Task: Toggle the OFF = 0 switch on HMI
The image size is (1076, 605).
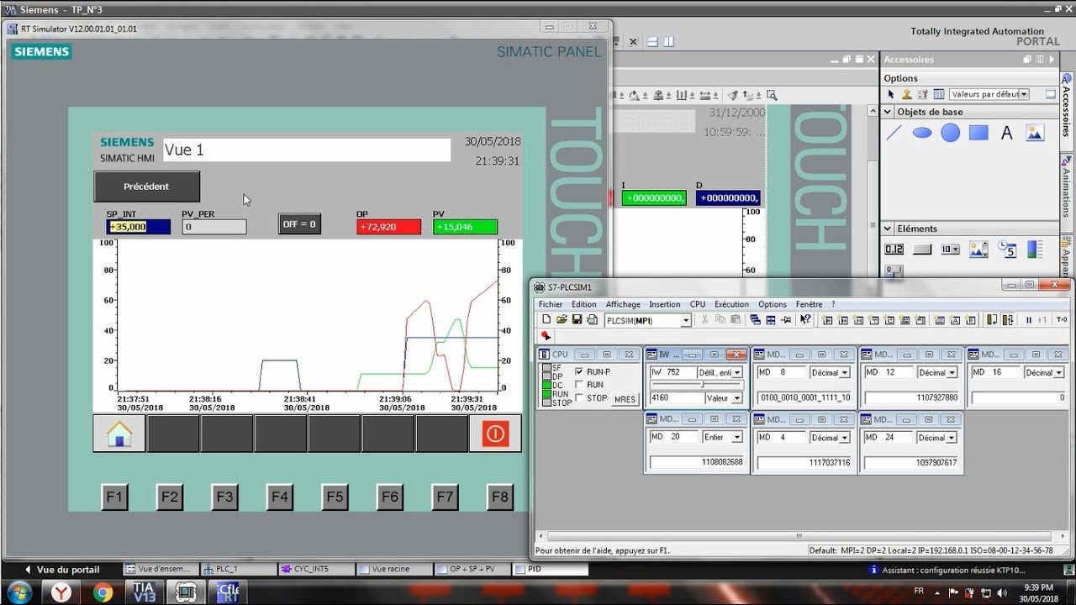Action: pyautogui.click(x=299, y=224)
